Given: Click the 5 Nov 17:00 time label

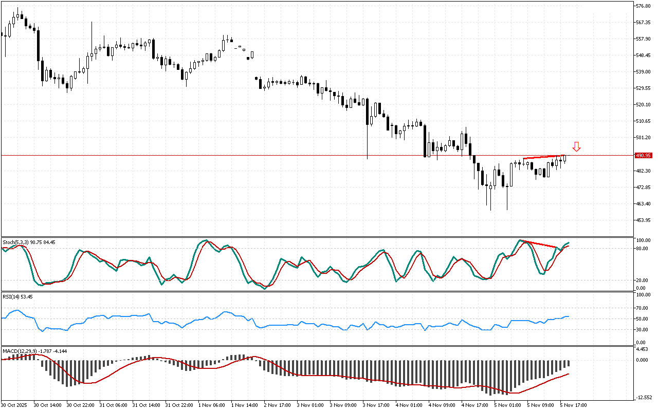Looking at the screenshot, I should click(573, 405).
